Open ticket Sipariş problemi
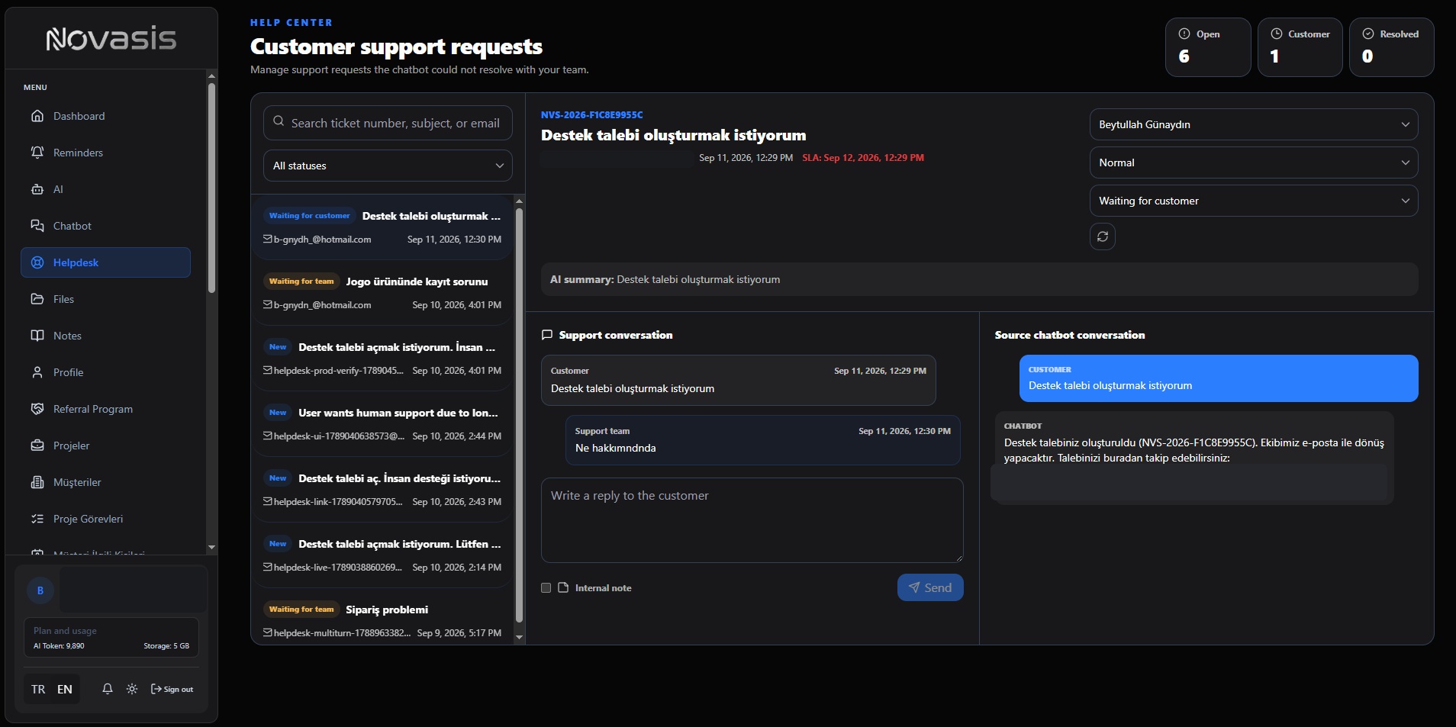Viewport: 1456px width, 727px height. tap(382, 621)
